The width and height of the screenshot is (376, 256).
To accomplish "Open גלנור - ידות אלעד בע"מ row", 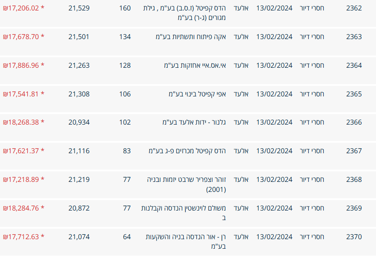I will point(194,122).
